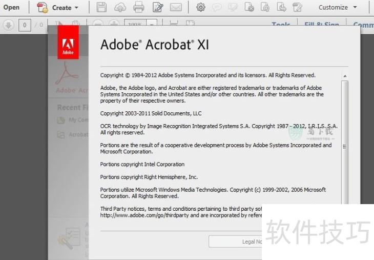Expand the Create dropdown arrow
The width and height of the screenshot is (374, 260).
coord(76,8)
